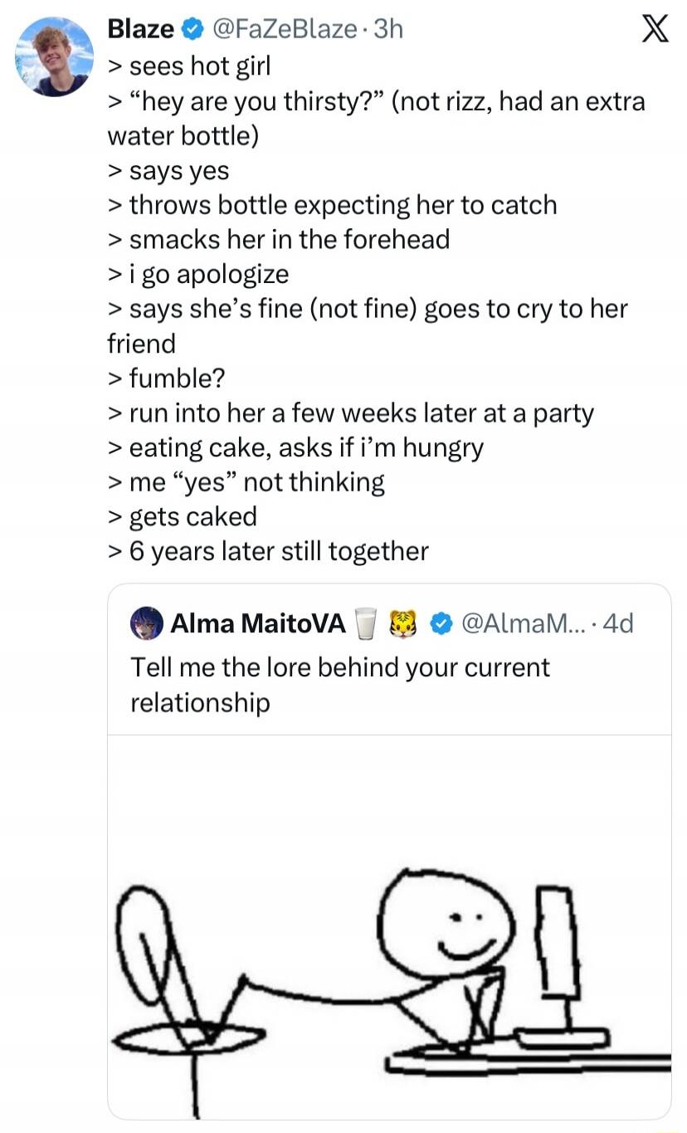Click the 4d timestamp on quoted tweet
Screen dimensions: 687x1133
click(619, 623)
